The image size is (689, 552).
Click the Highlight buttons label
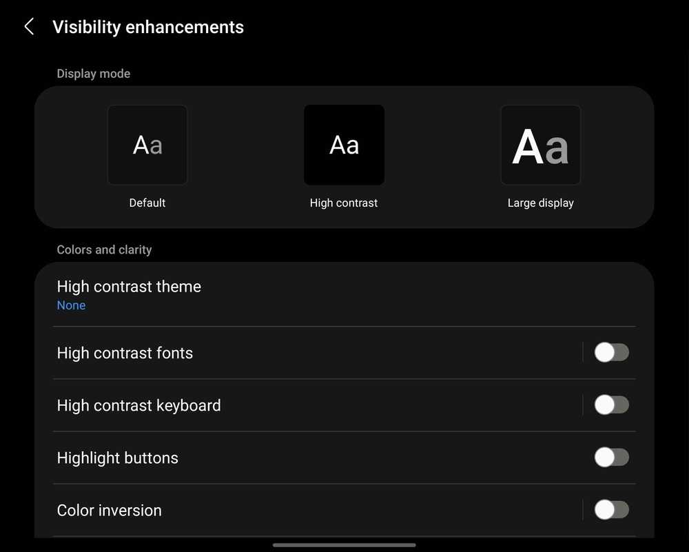point(117,458)
